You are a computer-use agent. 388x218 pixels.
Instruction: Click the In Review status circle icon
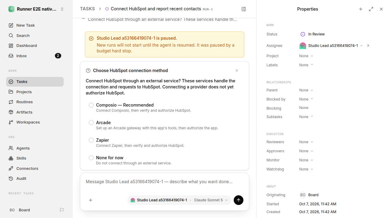[303, 34]
